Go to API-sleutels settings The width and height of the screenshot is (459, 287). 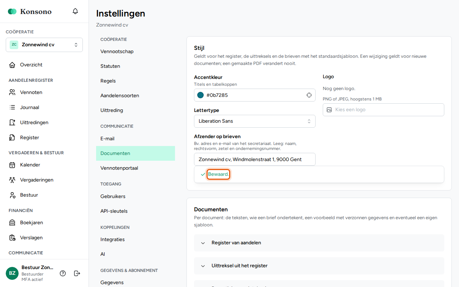coord(136,211)
